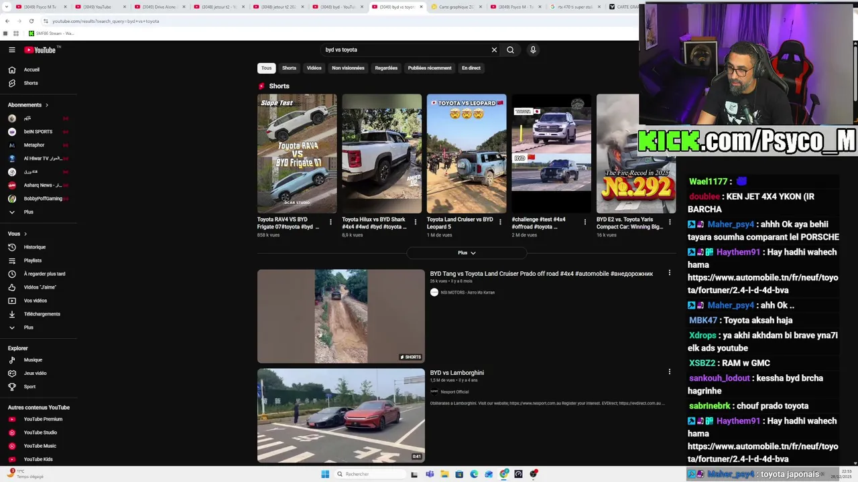Open YouTube Studio link
The width and height of the screenshot is (858, 482).
click(x=39, y=432)
